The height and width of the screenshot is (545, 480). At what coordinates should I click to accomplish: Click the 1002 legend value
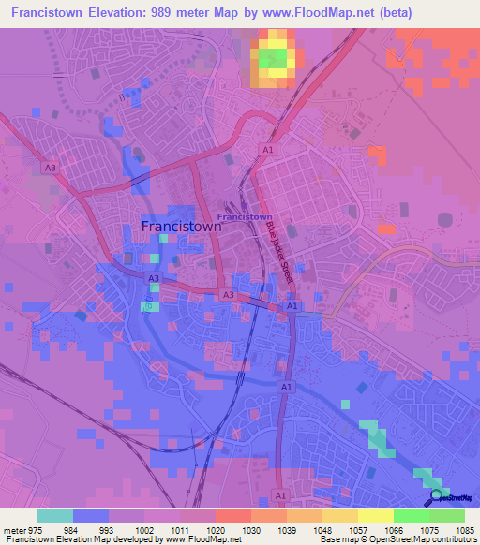[x=144, y=531]
